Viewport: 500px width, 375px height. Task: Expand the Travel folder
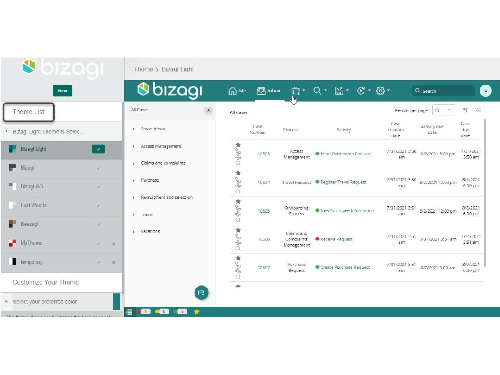(134, 215)
